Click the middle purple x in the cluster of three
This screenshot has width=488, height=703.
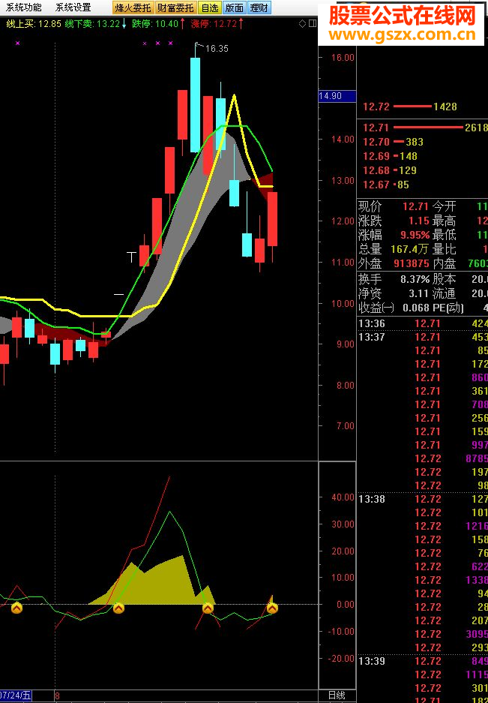157,43
